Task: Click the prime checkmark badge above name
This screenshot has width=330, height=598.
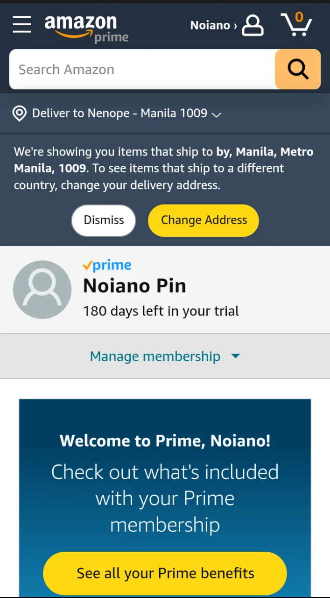Action: coord(107,265)
